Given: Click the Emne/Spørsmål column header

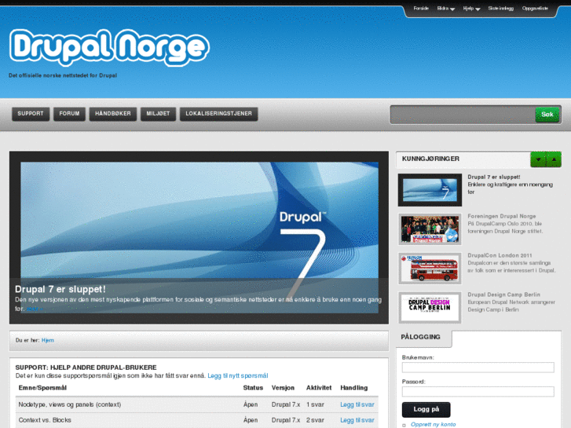Looking at the screenshot, I should click(x=42, y=388).
